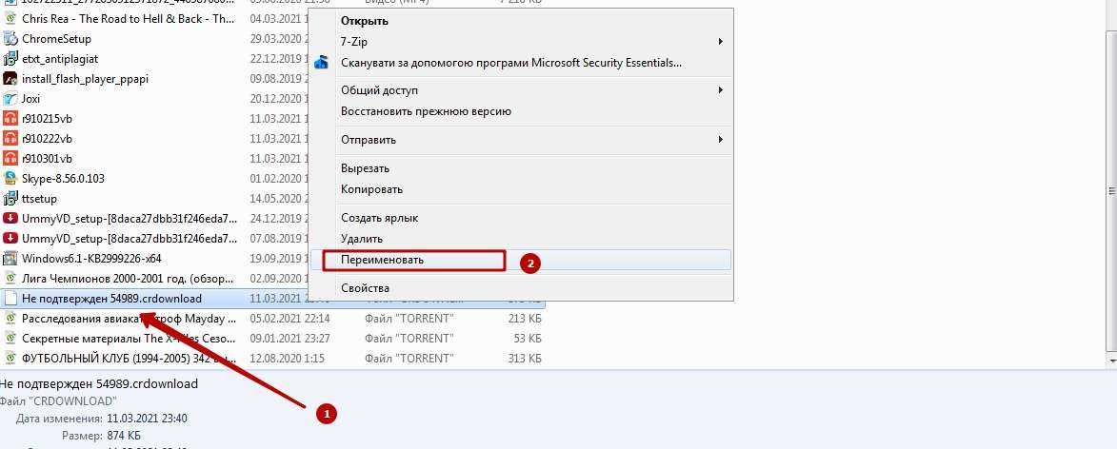Click the ChromeSetup installer icon
Screen dimensions: 1117x449
10,39
